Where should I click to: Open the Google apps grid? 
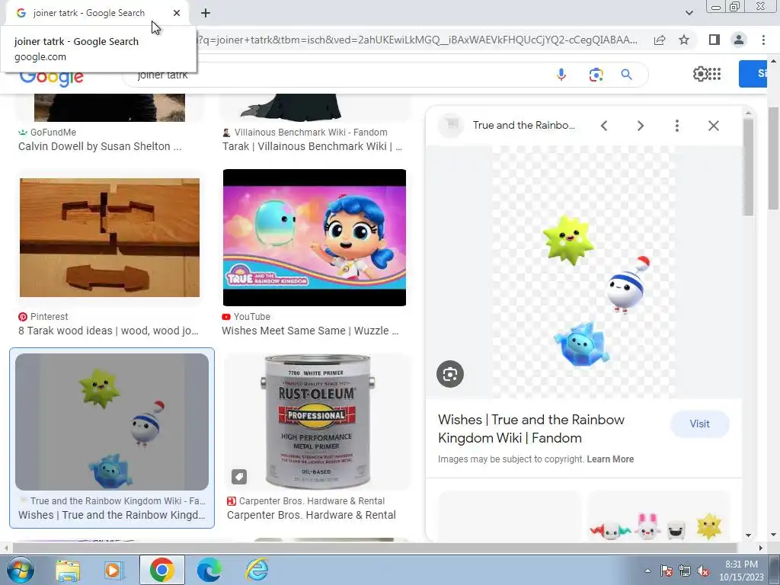pyautogui.click(x=714, y=74)
